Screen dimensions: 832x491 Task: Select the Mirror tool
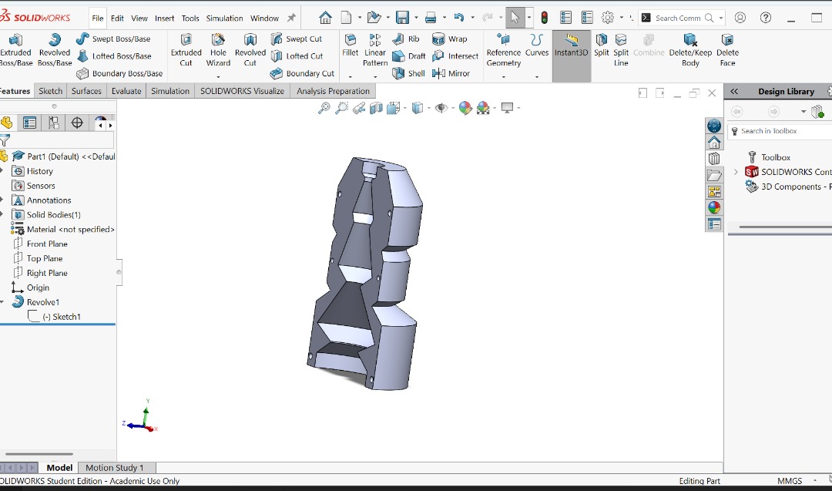coord(451,73)
